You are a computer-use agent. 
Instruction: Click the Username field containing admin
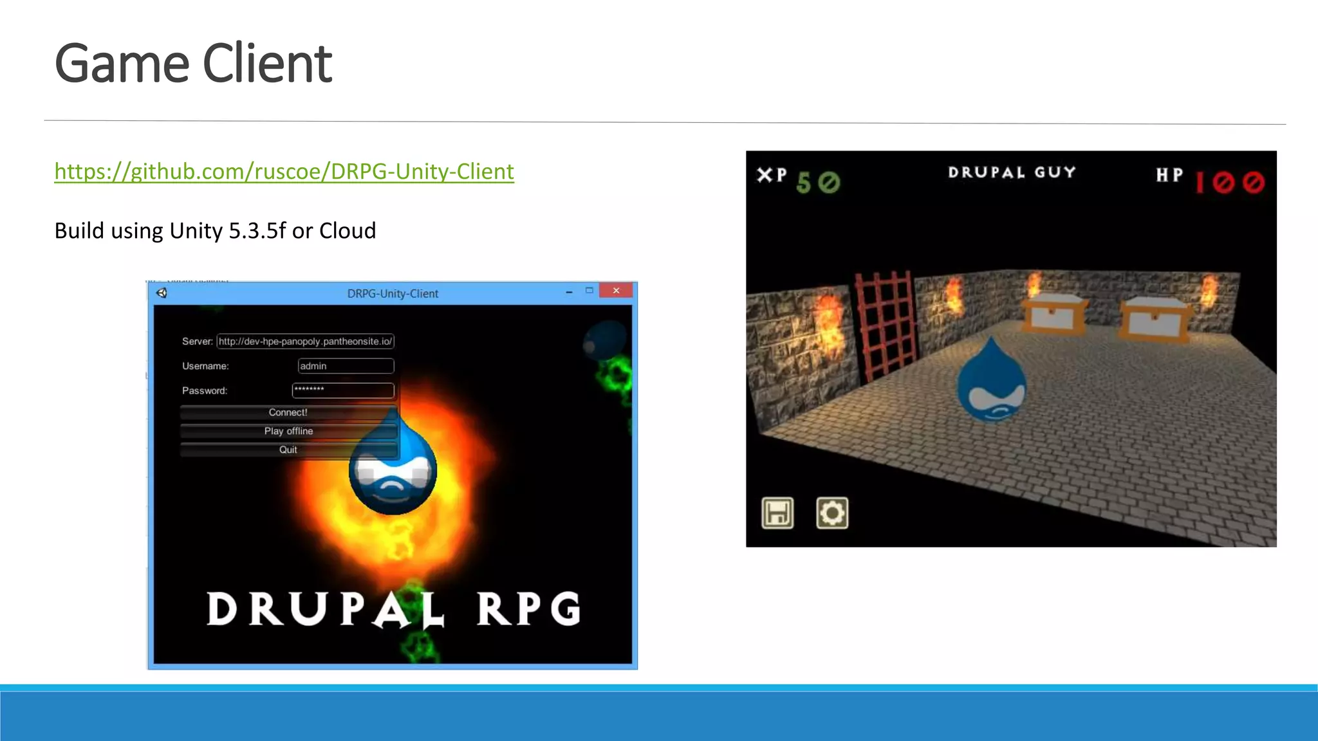346,366
